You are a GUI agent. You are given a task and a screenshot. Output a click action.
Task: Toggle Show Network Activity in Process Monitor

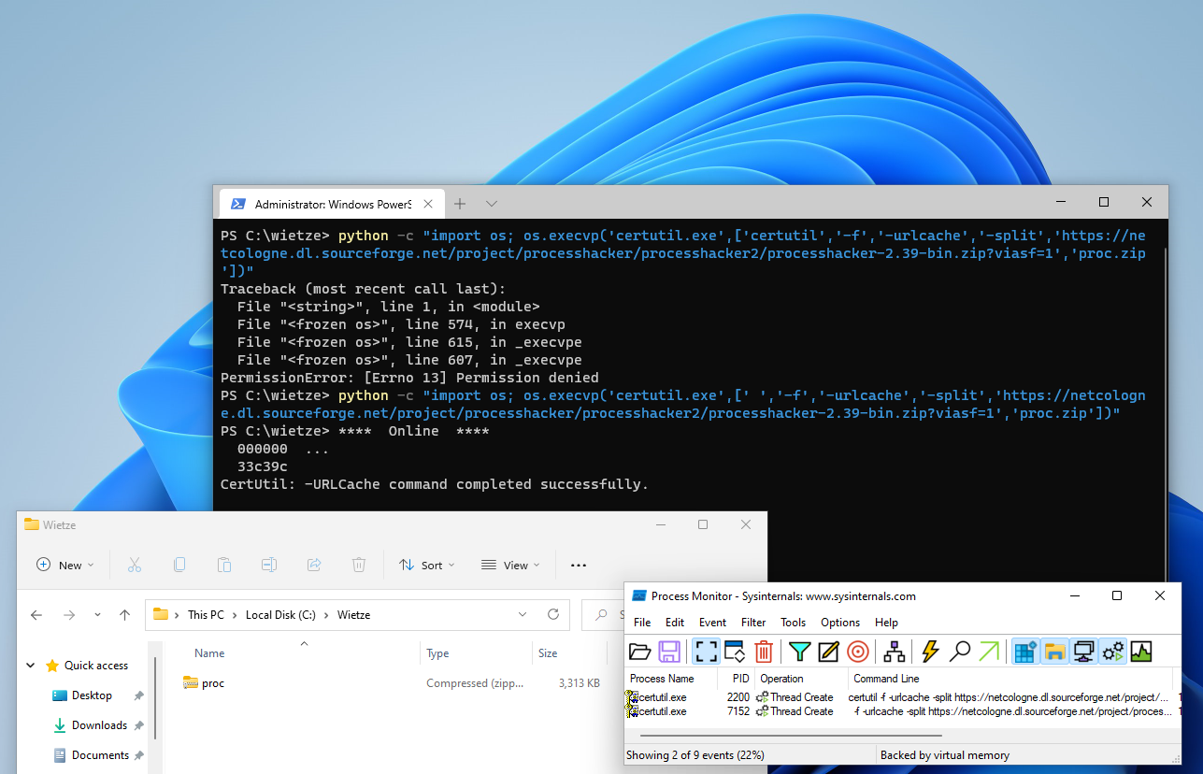(1084, 652)
